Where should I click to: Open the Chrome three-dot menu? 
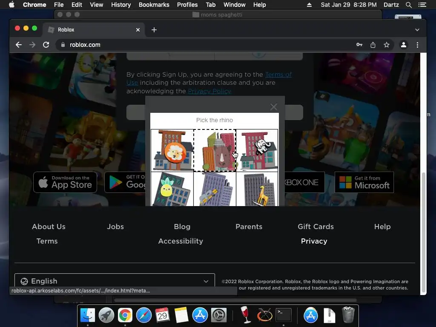click(x=417, y=45)
